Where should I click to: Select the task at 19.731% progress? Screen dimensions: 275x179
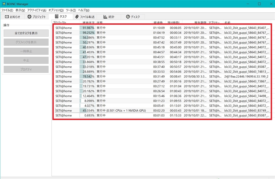tap(162, 86)
